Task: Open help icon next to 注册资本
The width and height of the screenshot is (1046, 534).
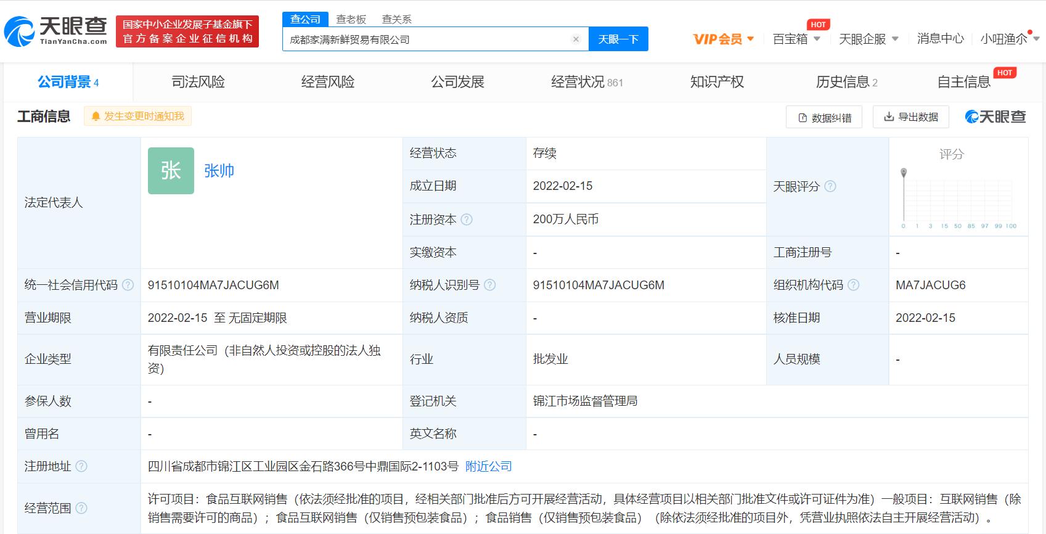Action: [x=467, y=220]
